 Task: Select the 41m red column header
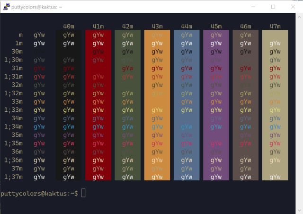tap(98, 26)
